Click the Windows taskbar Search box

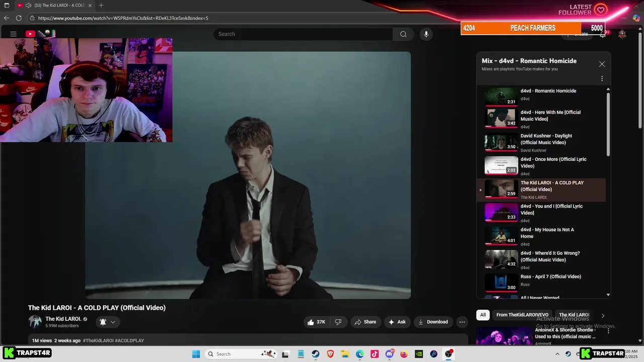point(240,354)
